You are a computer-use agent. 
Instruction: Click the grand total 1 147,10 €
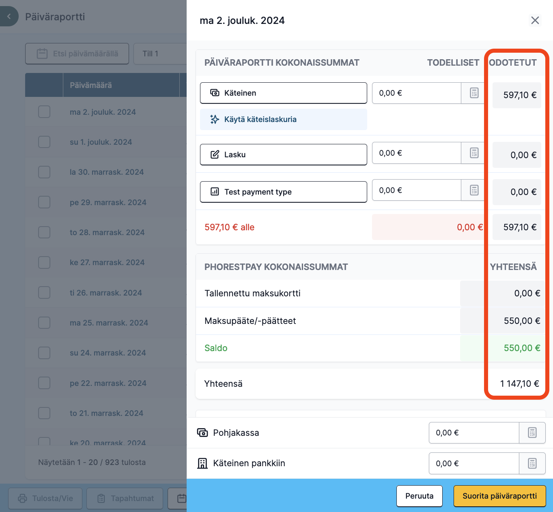point(520,383)
